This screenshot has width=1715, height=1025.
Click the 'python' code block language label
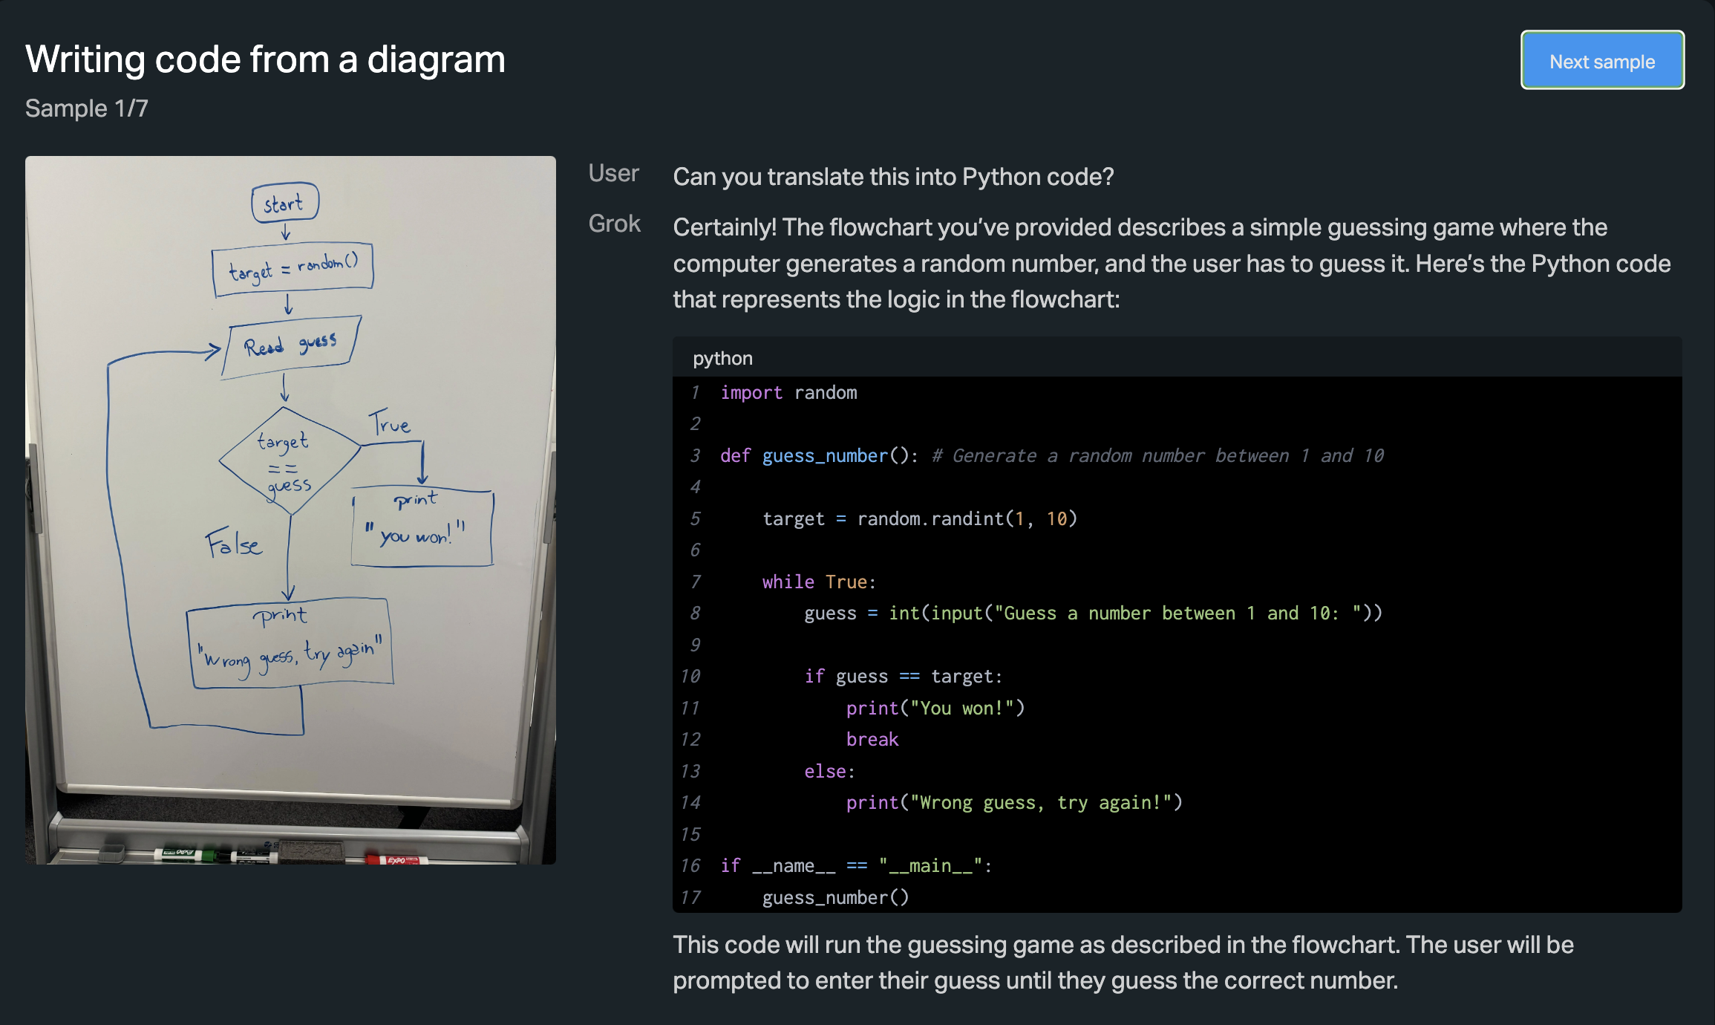coord(722,359)
